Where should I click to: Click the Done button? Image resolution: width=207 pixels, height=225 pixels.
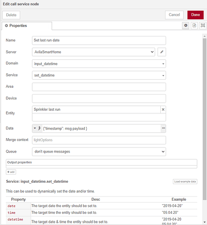coord(195,15)
